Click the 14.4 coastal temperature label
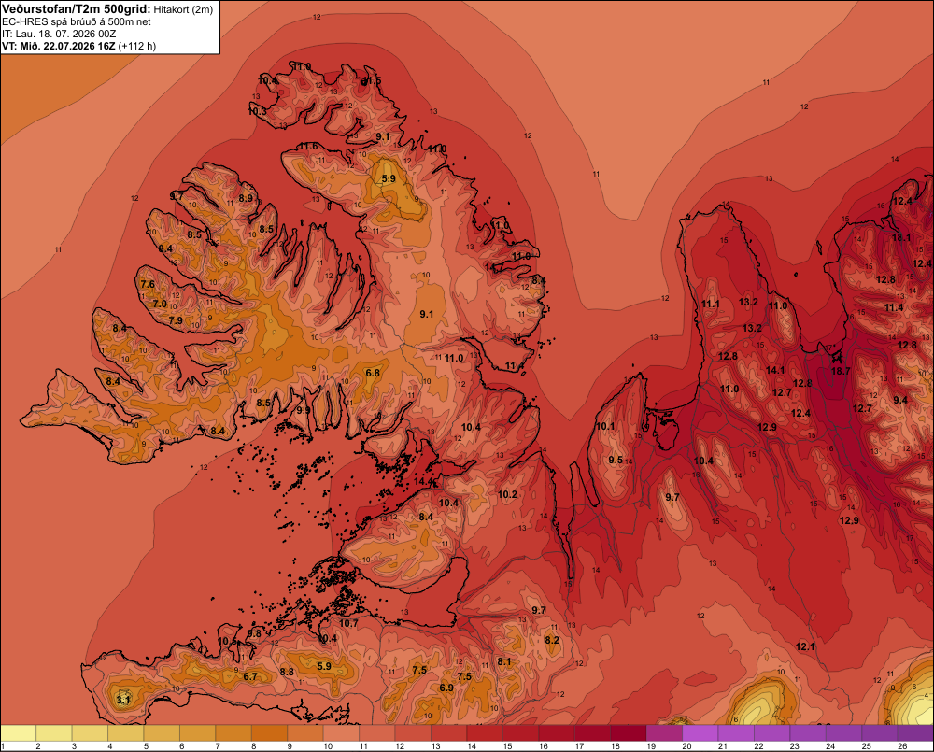 tap(423, 481)
